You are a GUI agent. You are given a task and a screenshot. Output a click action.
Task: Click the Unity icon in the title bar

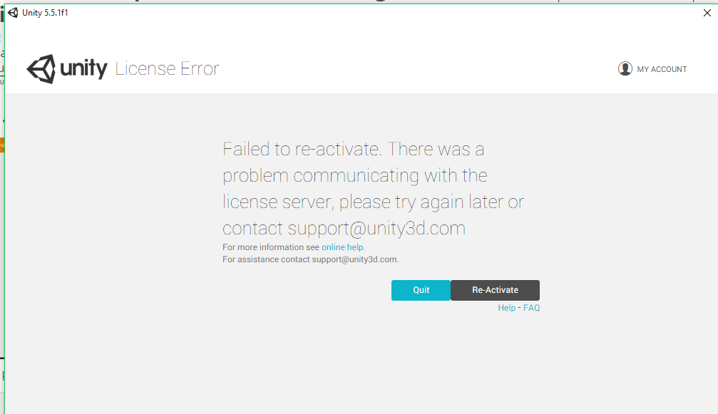[x=13, y=13]
